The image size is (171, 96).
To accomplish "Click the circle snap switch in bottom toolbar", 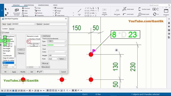I will [x=53, y=90].
